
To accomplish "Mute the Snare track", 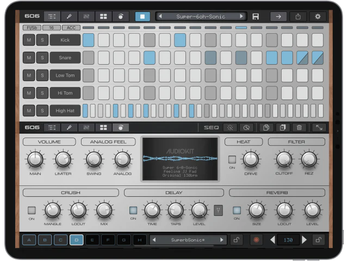I will [29, 58].
